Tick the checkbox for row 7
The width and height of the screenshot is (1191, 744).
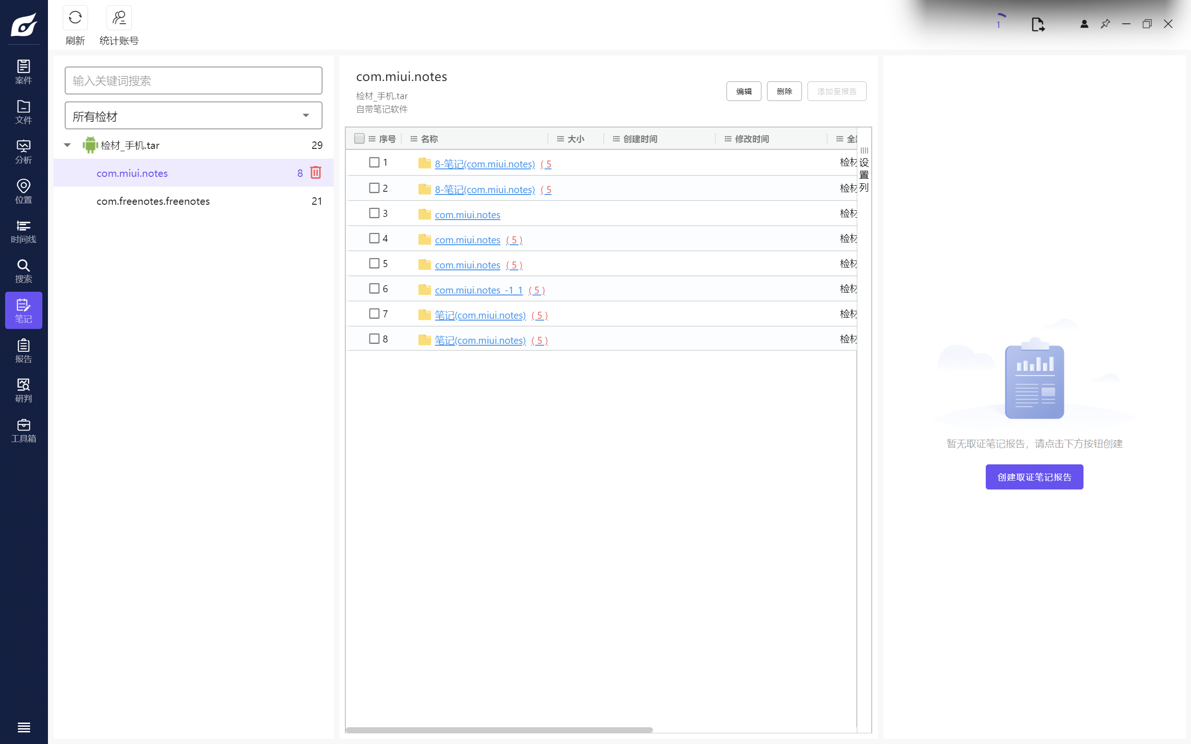click(374, 314)
